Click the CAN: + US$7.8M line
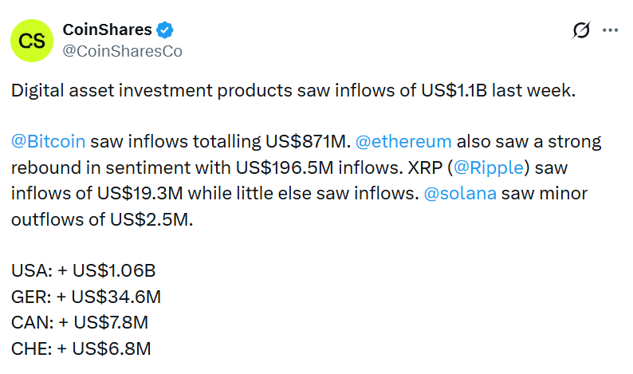The image size is (633, 374). [x=80, y=322]
